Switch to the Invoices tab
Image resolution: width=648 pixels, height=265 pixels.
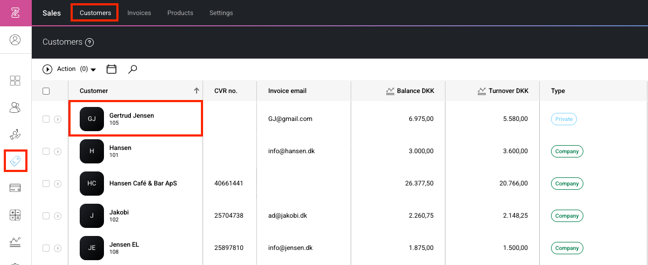(x=139, y=13)
